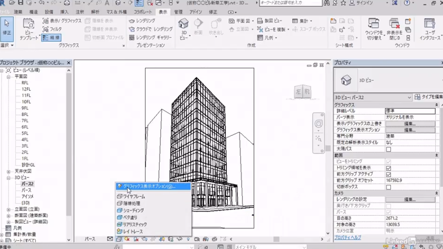
Task: Uncheck the トリミング領域を表示 checkbox
Action: pyautogui.click(x=388, y=168)
